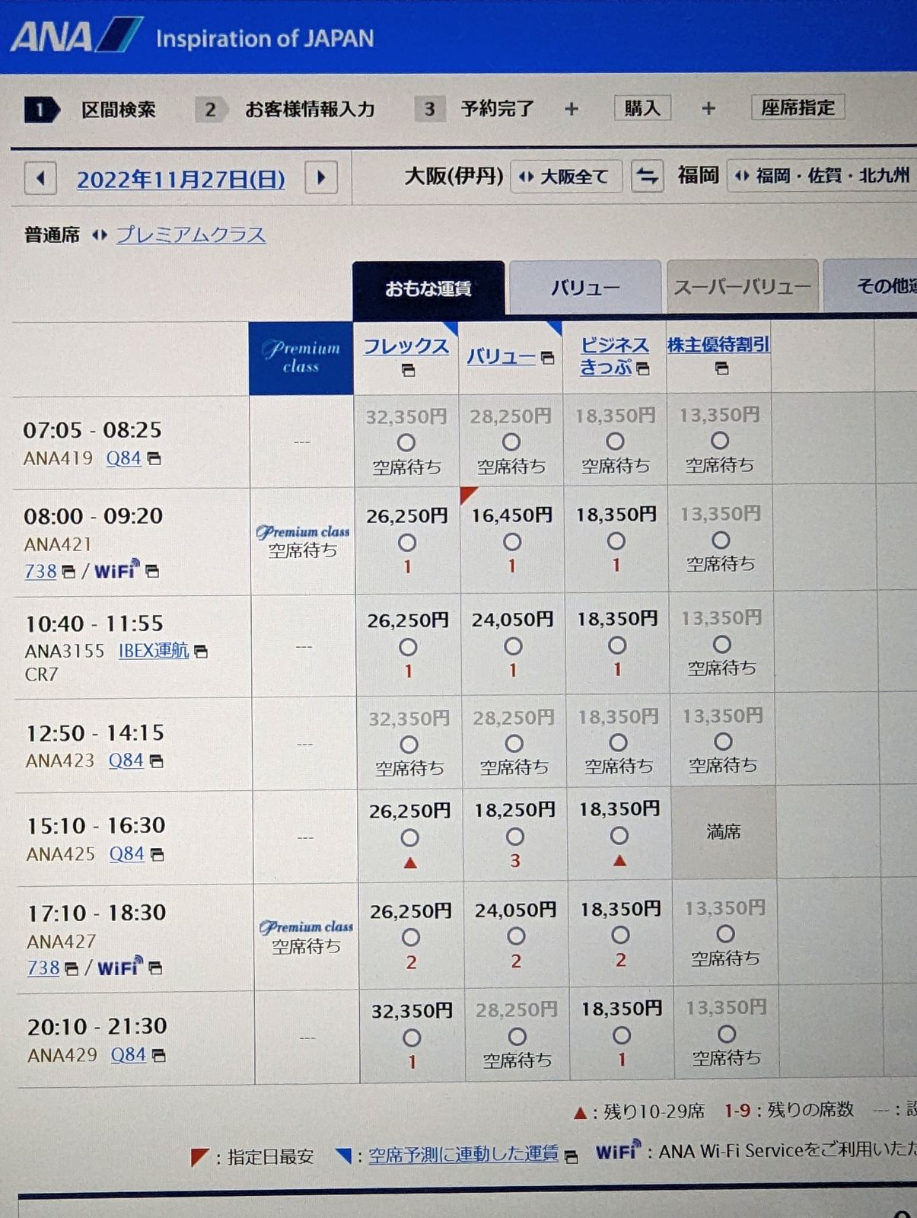
Task: Open 738 aircraft popup icon for ANA427
Action: click(x=72, y=968)
